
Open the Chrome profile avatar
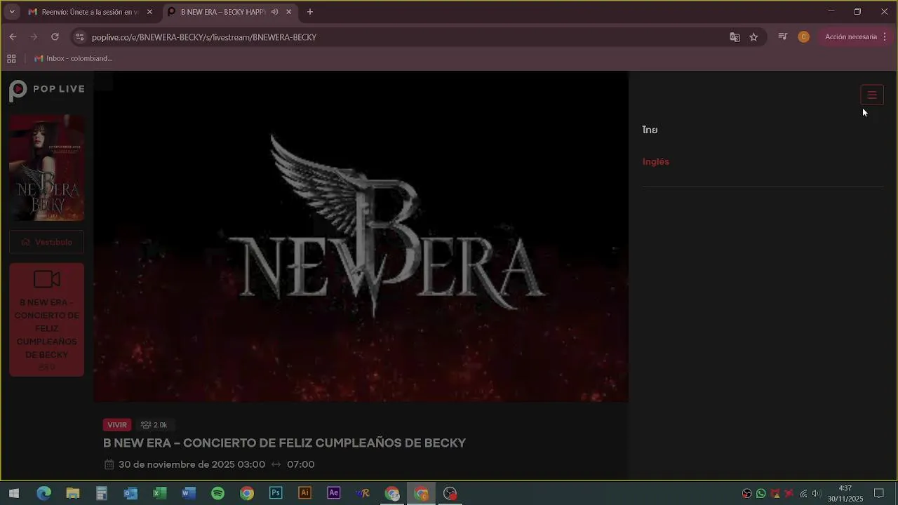click(x=804, y=37)
